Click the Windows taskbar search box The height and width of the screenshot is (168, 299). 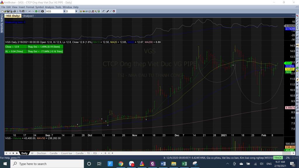(47, 164)
